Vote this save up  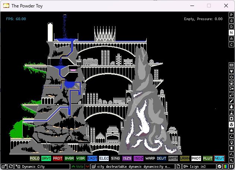[77, 166]
